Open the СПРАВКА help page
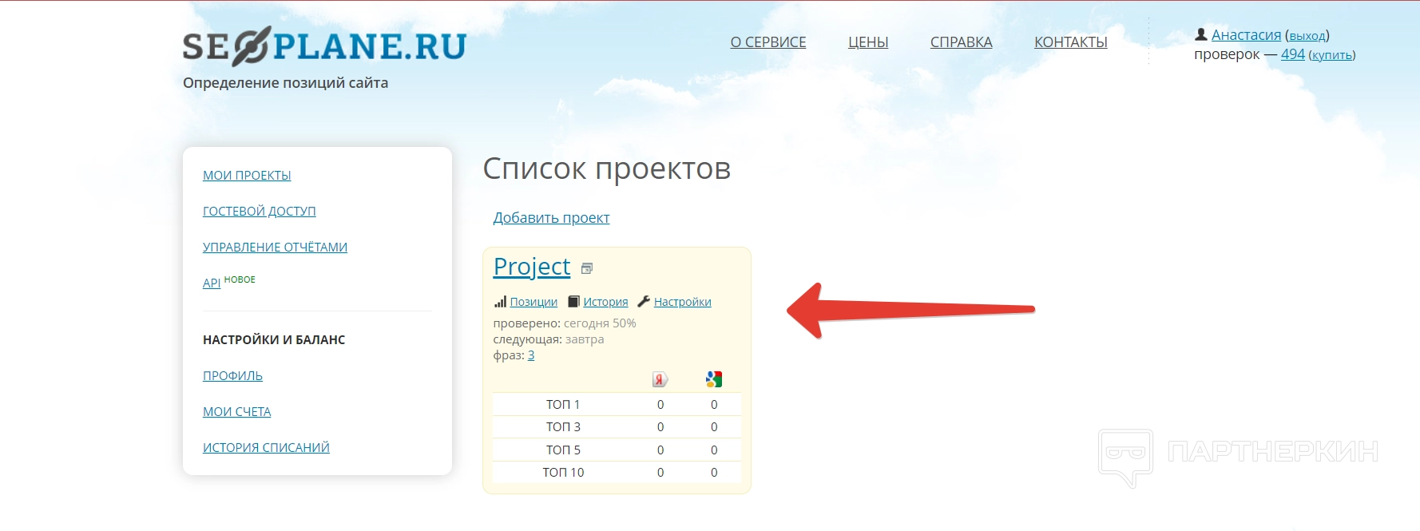 pos(962,42)
